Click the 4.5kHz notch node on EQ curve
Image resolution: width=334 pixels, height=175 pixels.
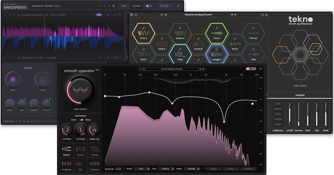pyautogui.click(x=224, y=122)
